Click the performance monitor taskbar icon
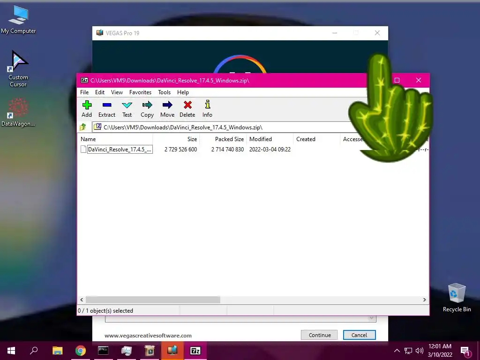Viewport: 480px width, 360px height. tap(126, 351)
